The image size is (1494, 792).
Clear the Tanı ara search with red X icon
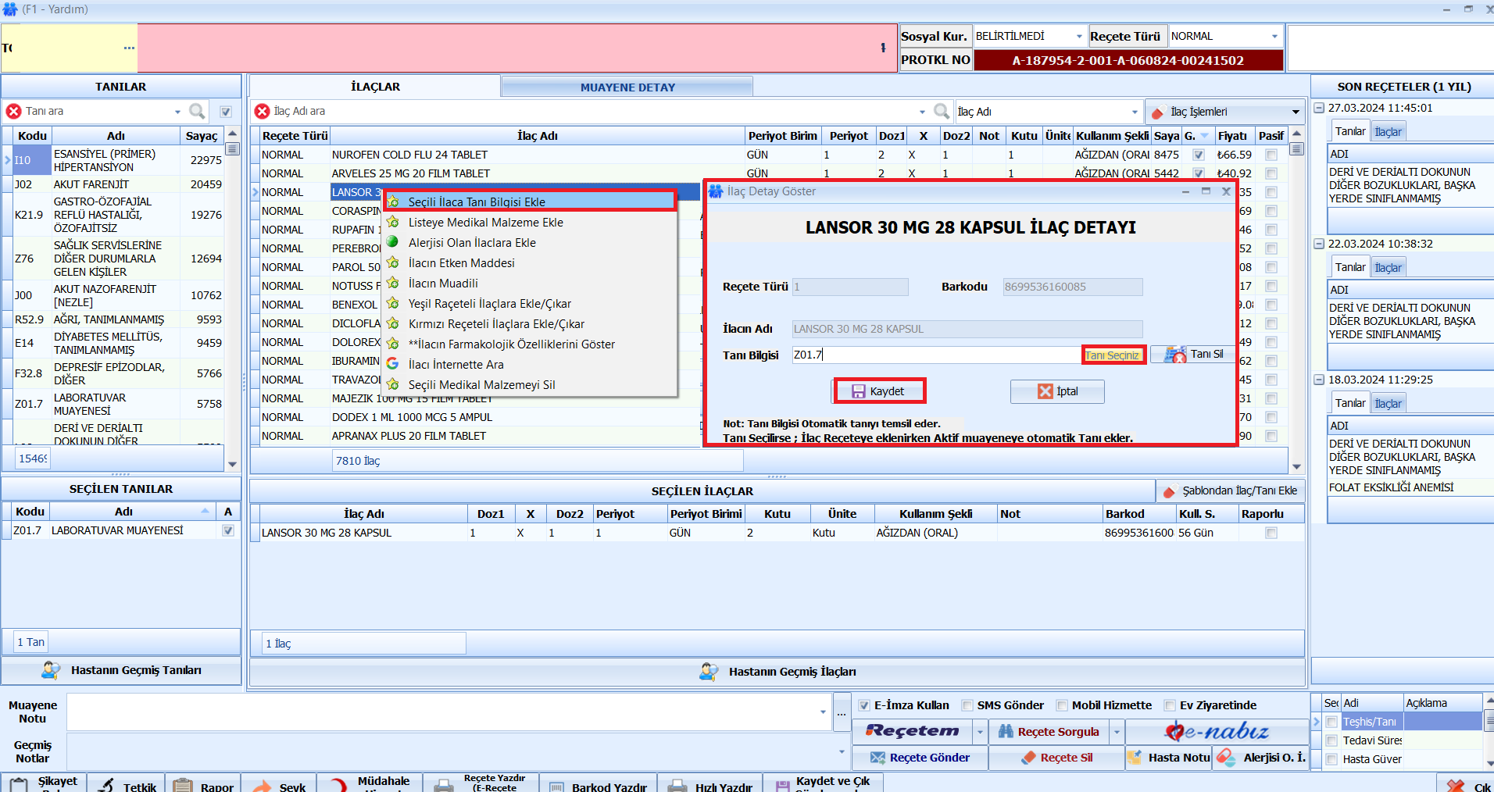pyautogui.click(x=13, y=112)
